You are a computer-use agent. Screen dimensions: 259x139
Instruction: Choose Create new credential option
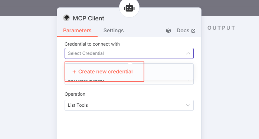102,72
